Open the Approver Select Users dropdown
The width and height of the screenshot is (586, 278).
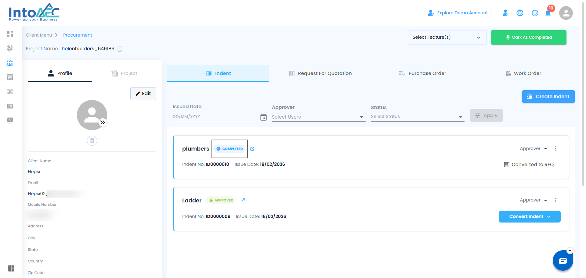pyautogui.click(x=319, y=117)
